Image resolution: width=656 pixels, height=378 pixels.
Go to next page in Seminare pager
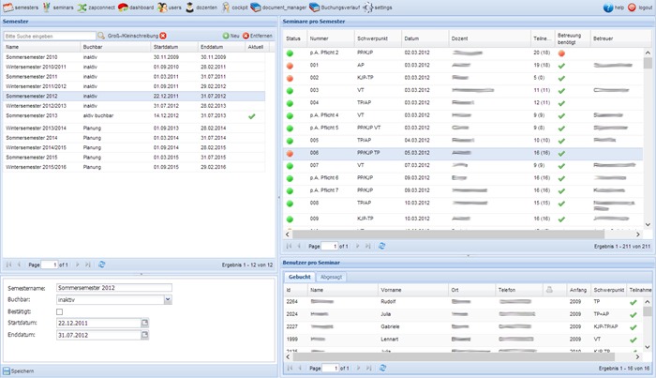358,246
